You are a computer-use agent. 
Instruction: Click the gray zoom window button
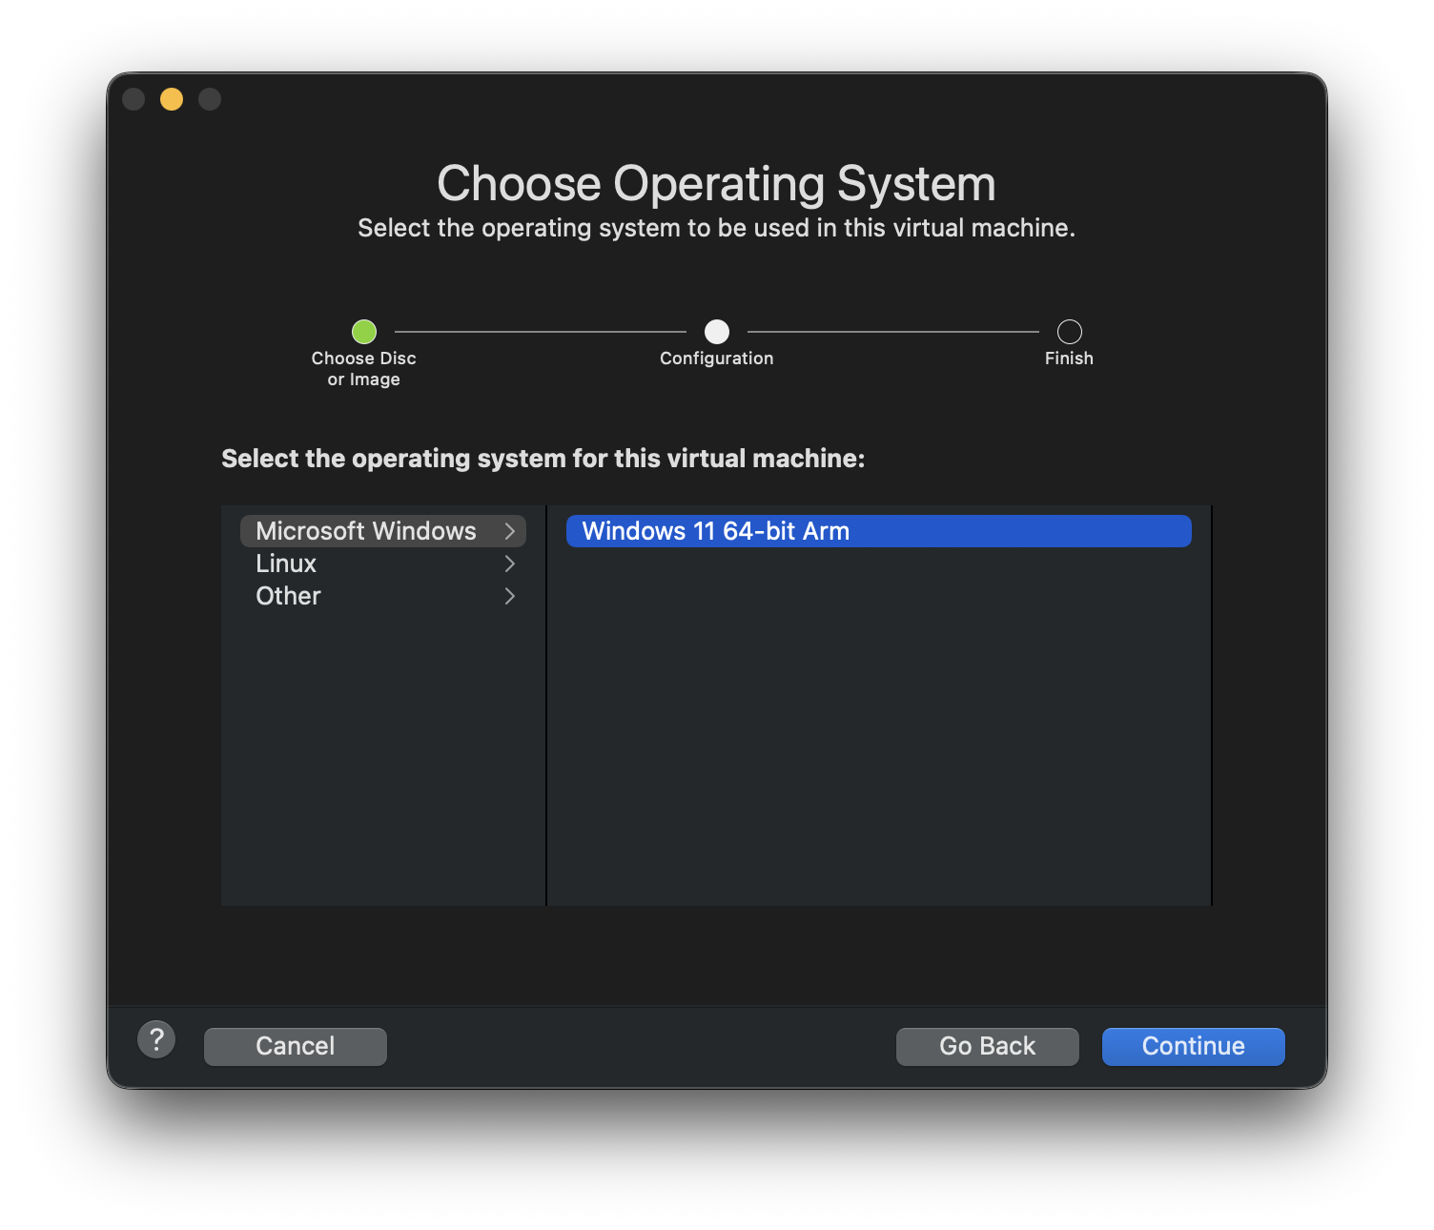tap(210, 99)
